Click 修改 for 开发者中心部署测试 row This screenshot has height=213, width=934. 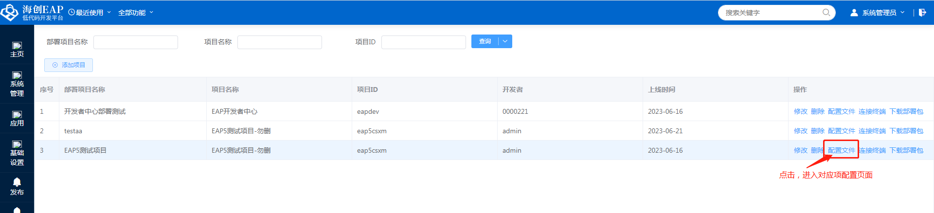pos(800,111)
